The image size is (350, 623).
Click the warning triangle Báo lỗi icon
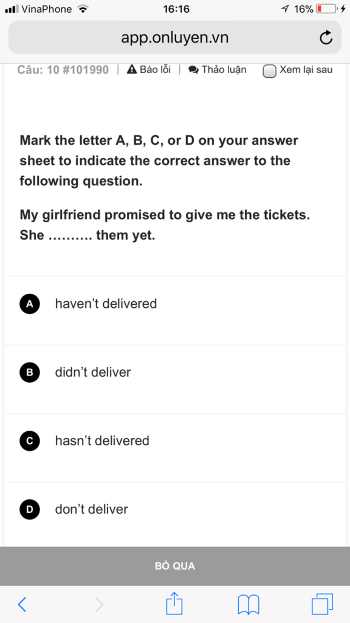(132, 69)
